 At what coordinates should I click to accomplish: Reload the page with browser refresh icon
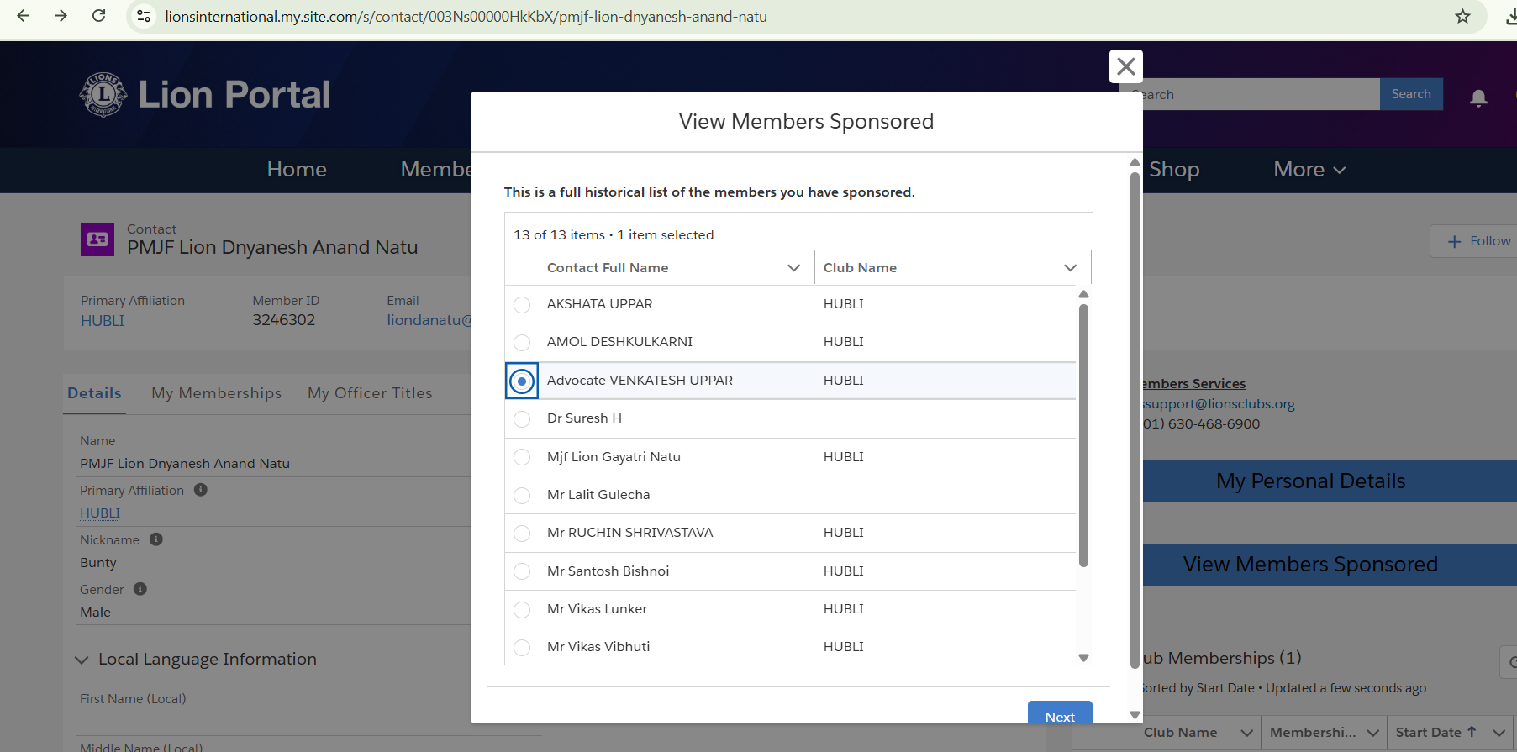click(x=98, y=16)
